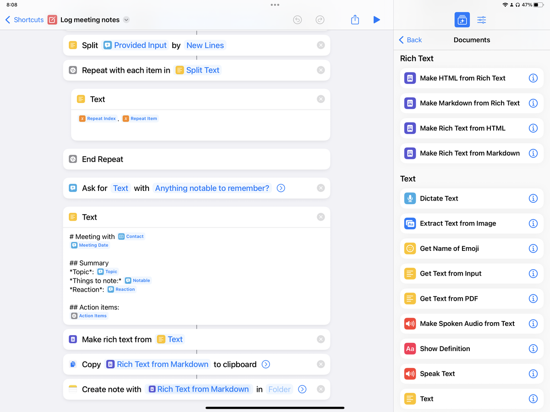Tap the Extract Text from Image icon
The height and width of the screenshot is (412, 550).
[x=410, y=223]
